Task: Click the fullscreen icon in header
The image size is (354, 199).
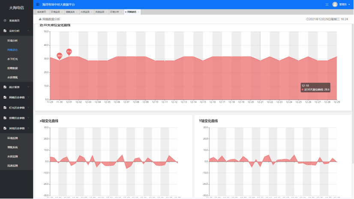Action: point(327,4)
